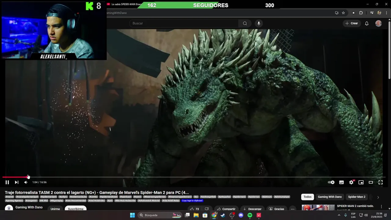Open options for SPIDER-MAN 2 cambió todo

[x=381, y=207]
